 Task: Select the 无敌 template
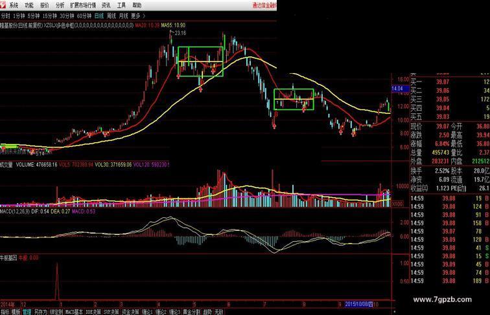point(219,312)
